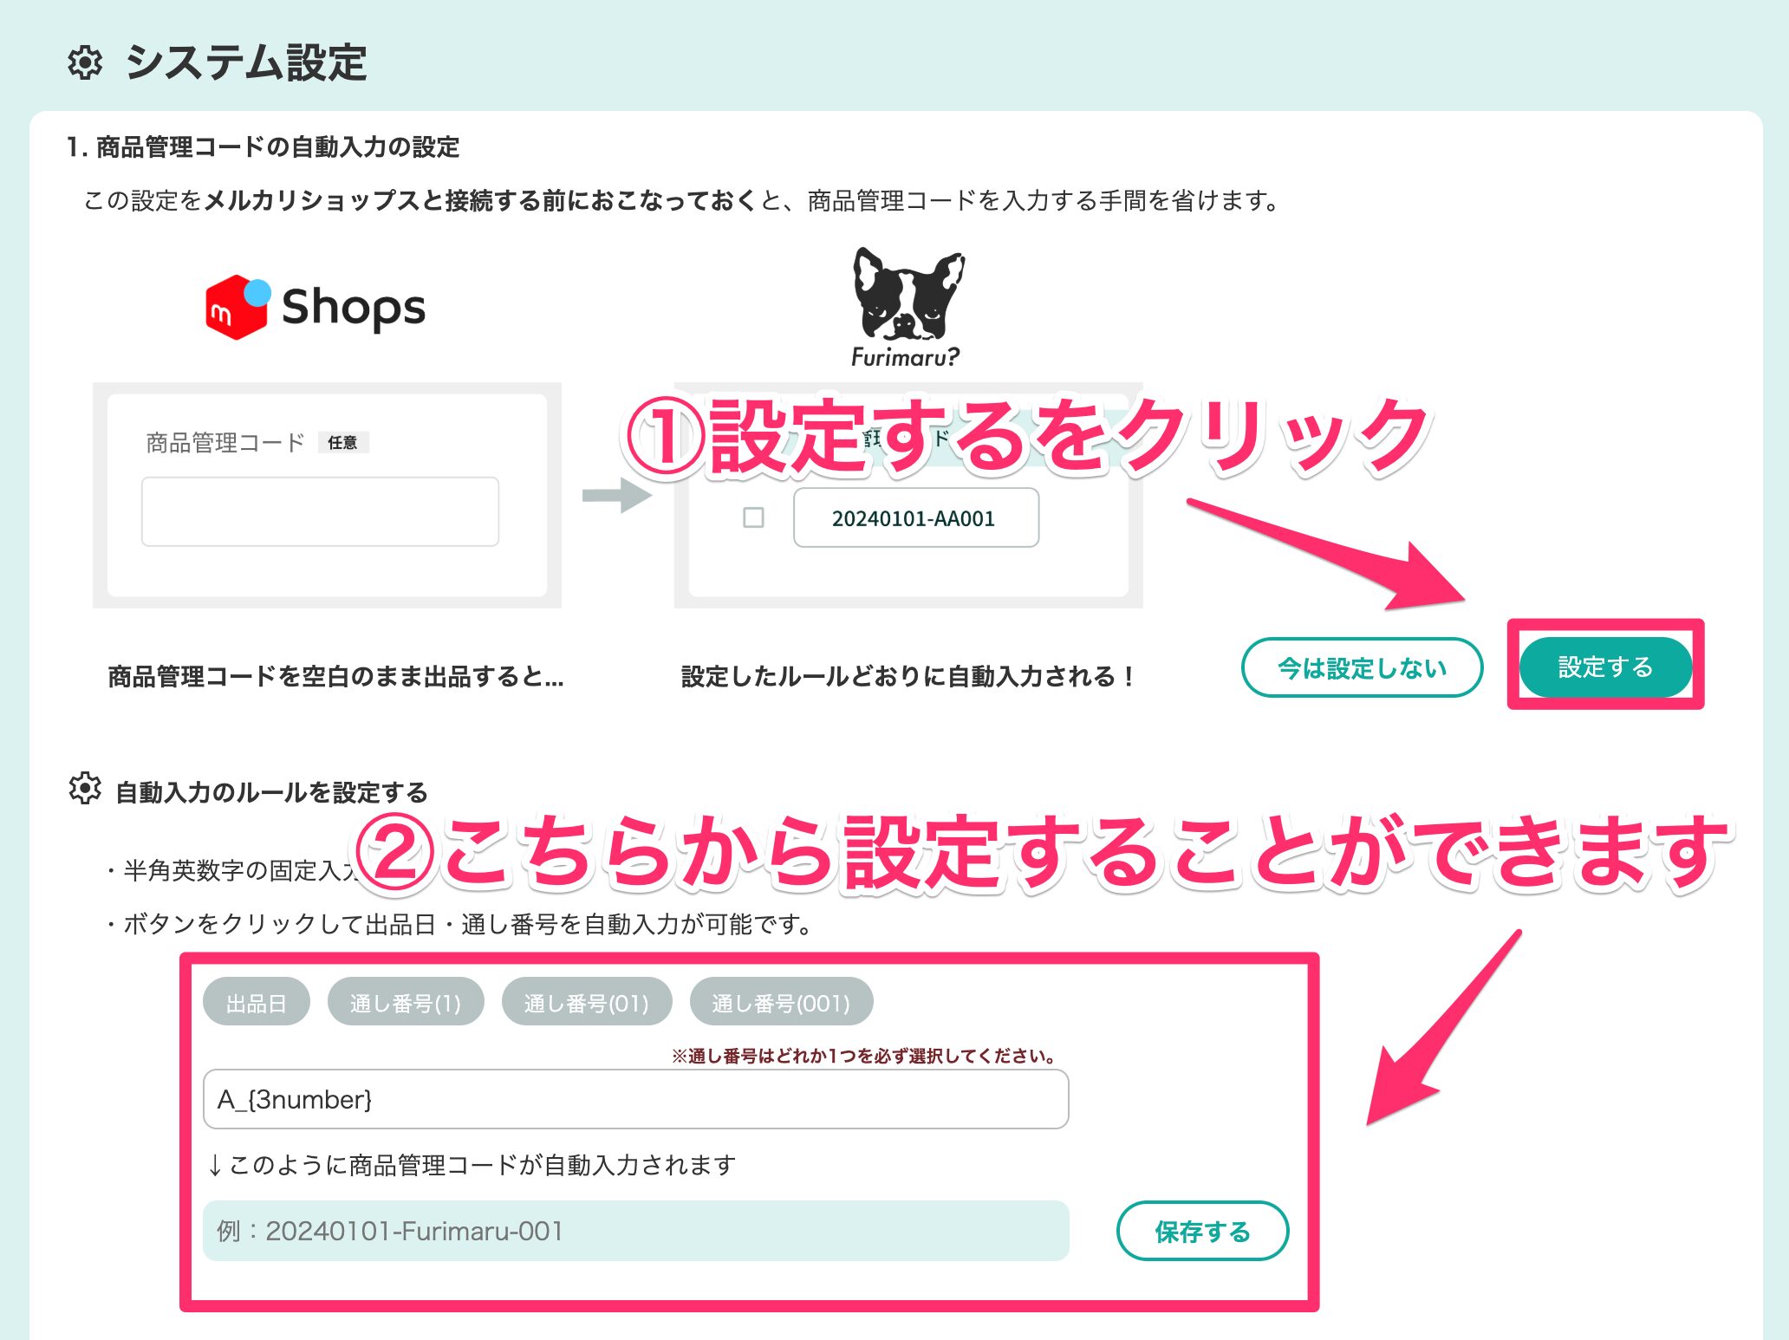This screenshot has height=1340, width=1789.
Task: Select the 出品日 tag button
Action: [x=256, y=1003]
